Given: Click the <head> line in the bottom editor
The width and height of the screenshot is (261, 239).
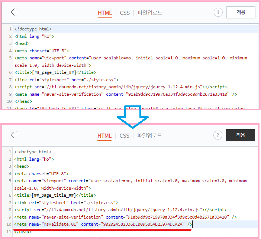Looking at the screenshot, I should [22, 166].
